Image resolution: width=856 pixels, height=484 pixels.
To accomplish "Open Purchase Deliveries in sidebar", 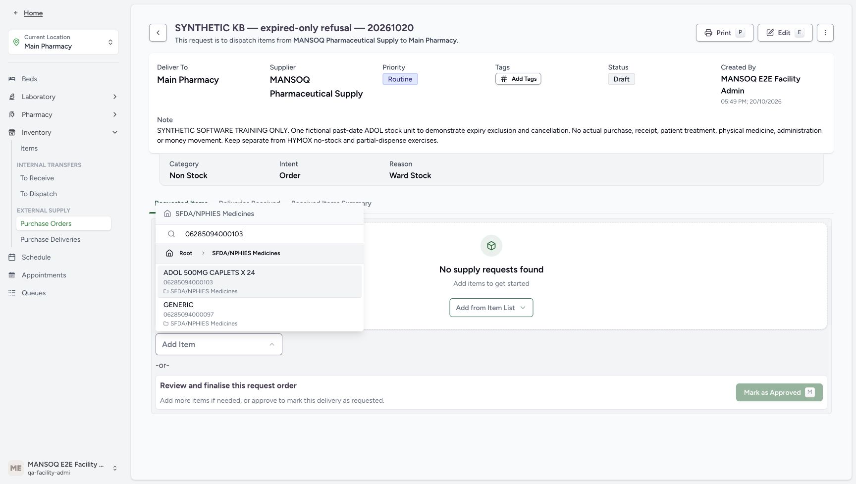I will pyautogui.click(x=63, y=239).
